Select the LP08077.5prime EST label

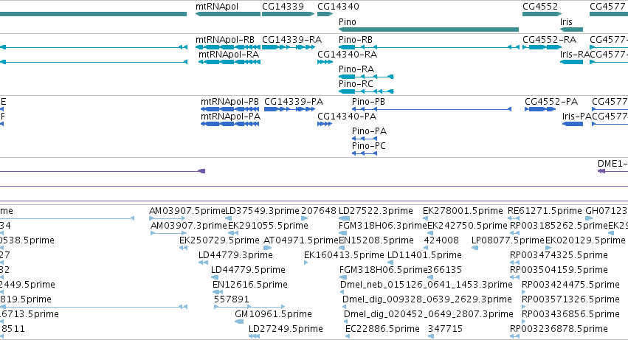(x=508, y=241)
